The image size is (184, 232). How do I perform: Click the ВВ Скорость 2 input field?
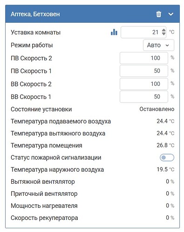(144, 84)
